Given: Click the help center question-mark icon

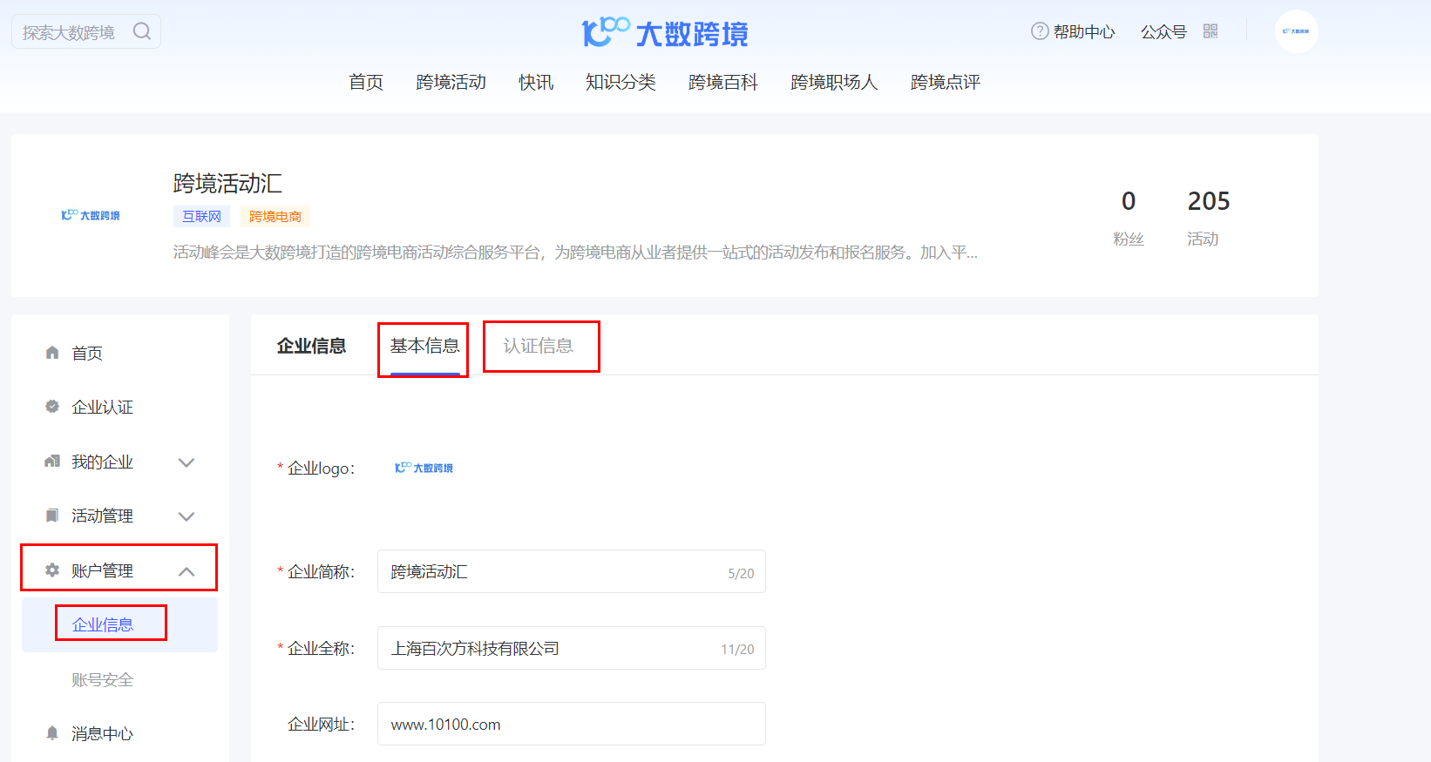Looking at the screenshot, I should [1040, 31].
